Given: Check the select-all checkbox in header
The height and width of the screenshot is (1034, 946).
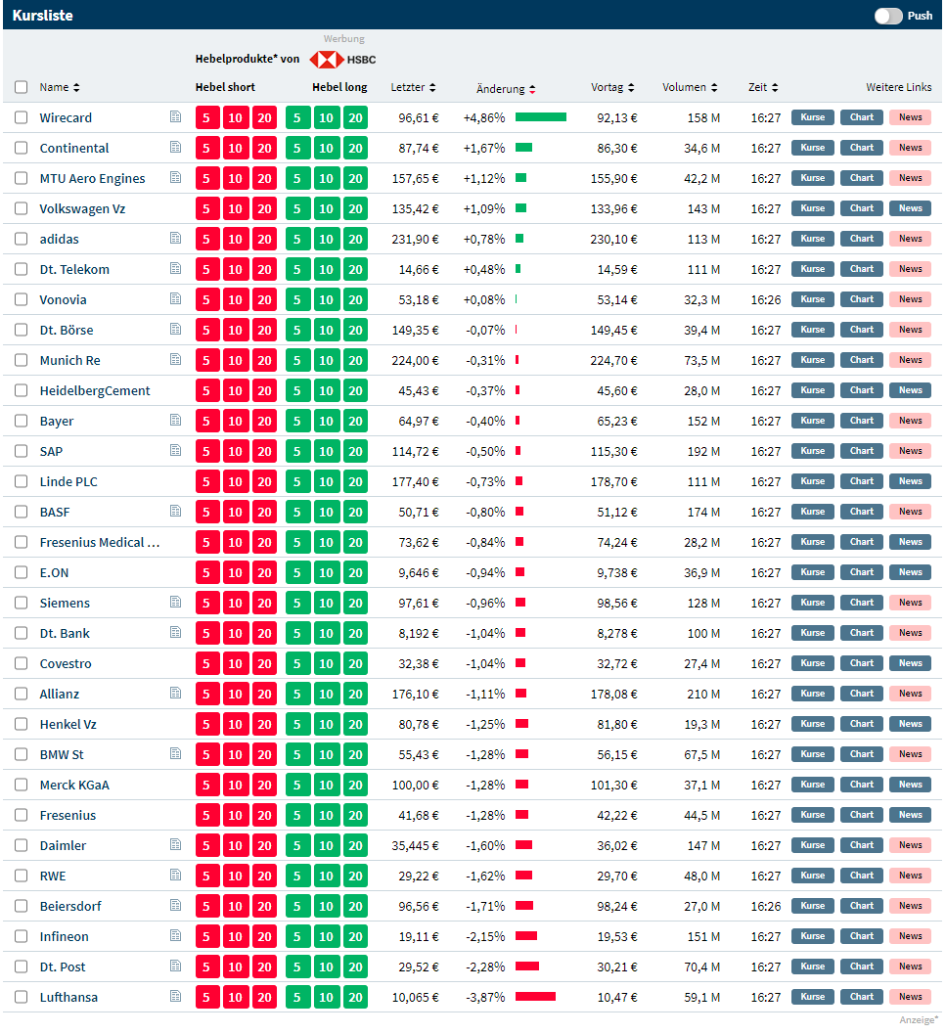Looking at the screenshot, I should click(x=22, y=87).
